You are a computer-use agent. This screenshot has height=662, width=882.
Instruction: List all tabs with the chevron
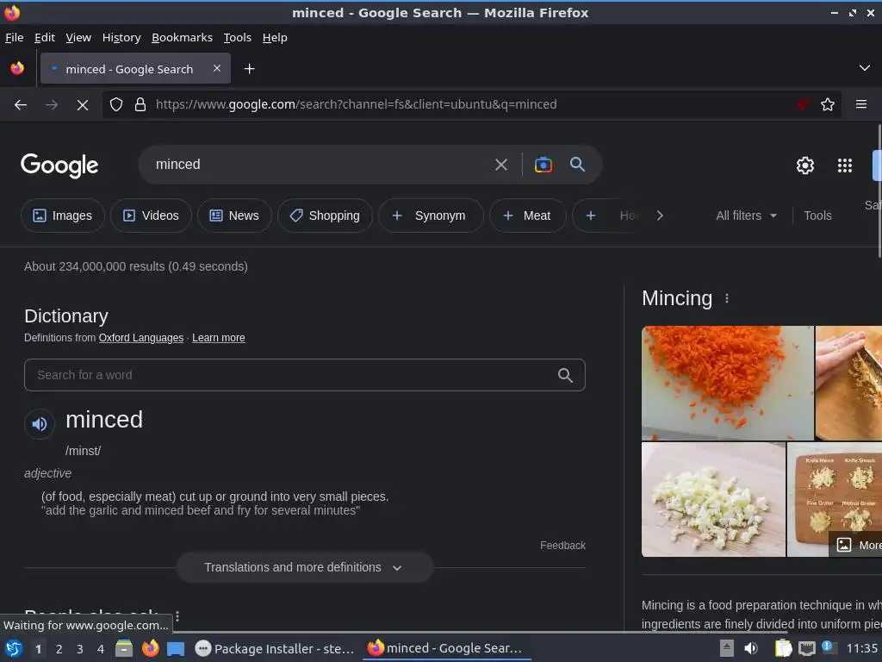tap(864, 68)
